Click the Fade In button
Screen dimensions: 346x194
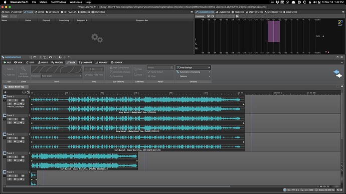point(9,69)
